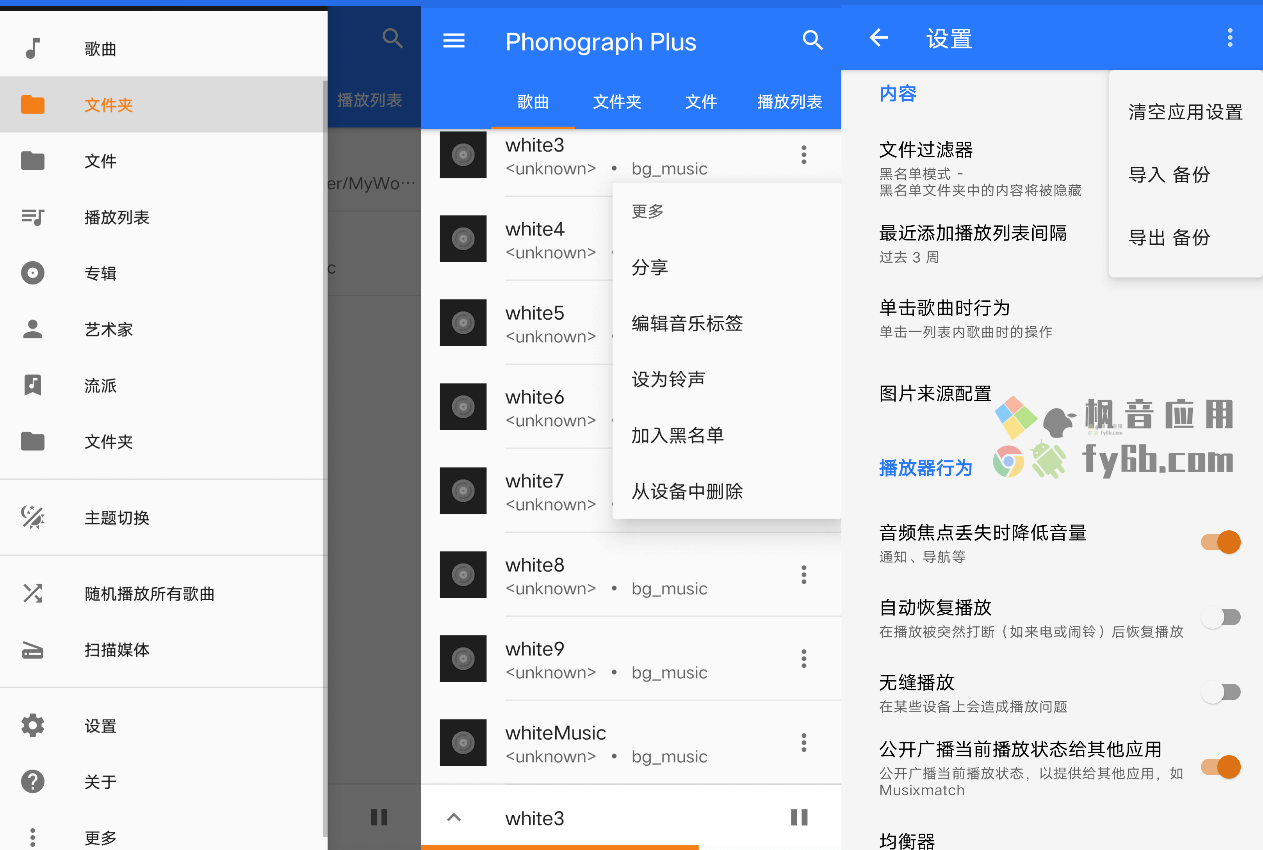
Task: Open 设置 gear in the drawer
Action: pos(163,726)
